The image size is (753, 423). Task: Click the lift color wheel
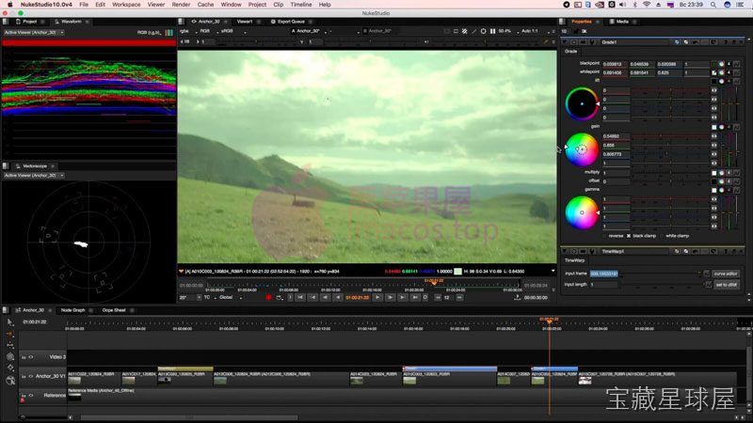(582, 103)
